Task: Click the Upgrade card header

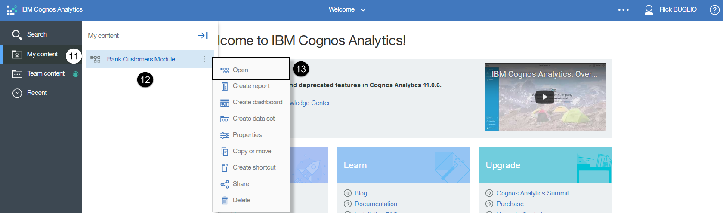Action: 546,165
